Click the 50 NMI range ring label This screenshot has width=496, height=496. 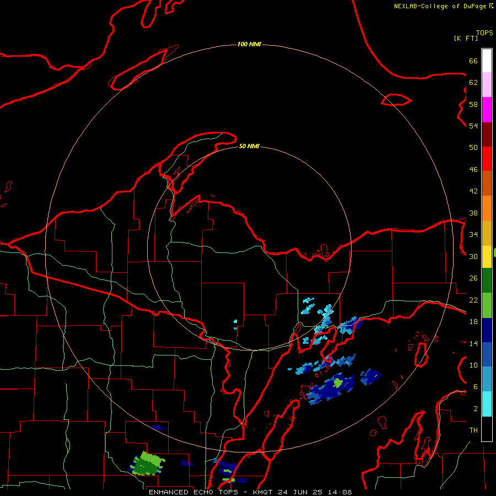pos(249,146)
